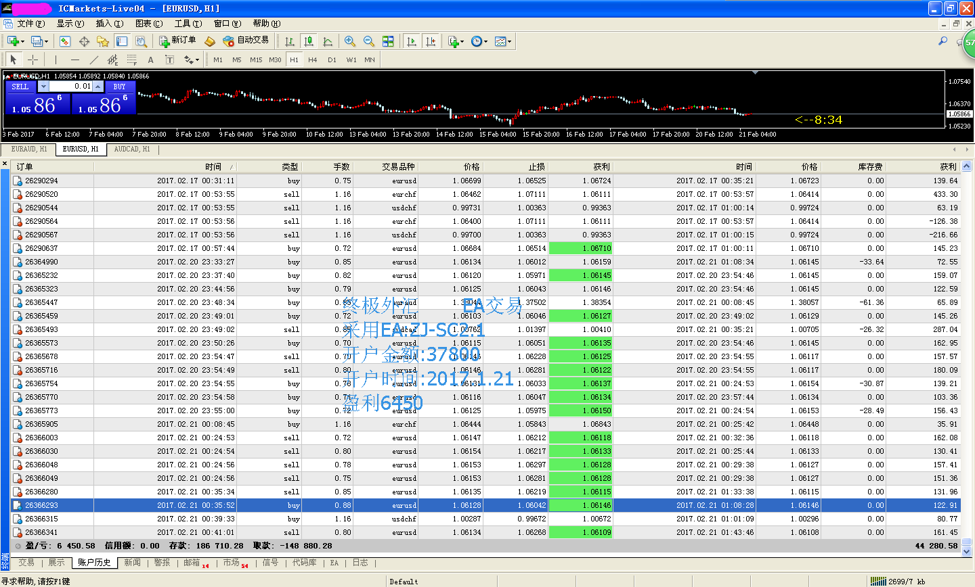Click the new chart icon

[x=14, y=41]
